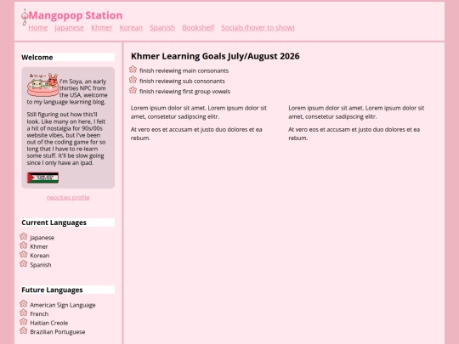This screenshot has width=459, height=344.
Task: Click 'Japanese' in Current Languages list
Action: tap(42, 238)
